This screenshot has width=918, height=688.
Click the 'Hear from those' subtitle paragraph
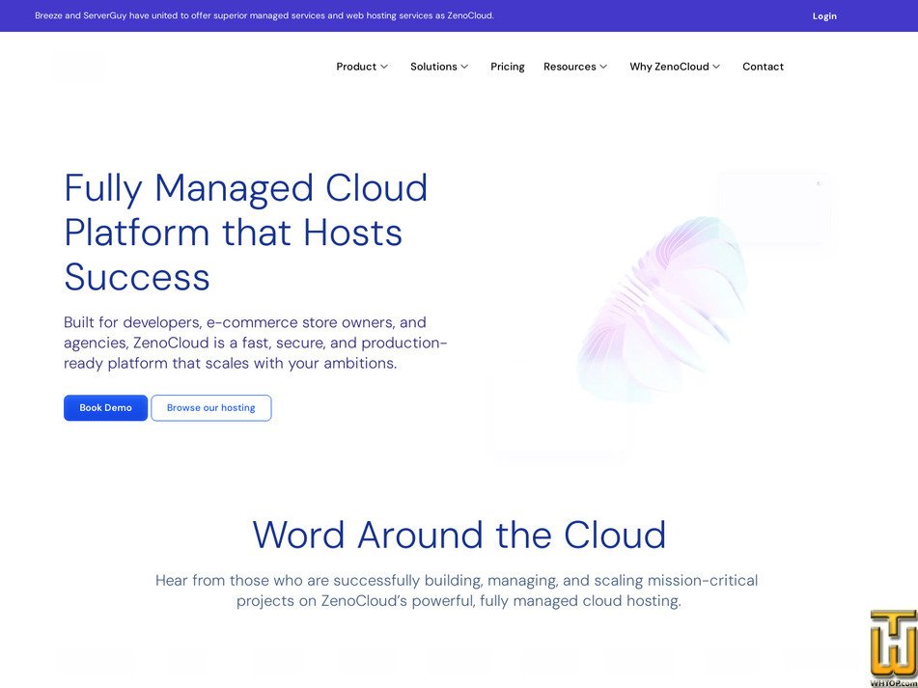click(457, 591)
